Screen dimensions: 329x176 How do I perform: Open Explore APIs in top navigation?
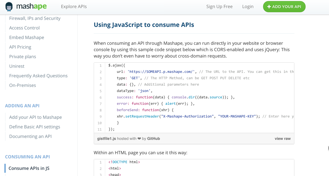[74, 6]
